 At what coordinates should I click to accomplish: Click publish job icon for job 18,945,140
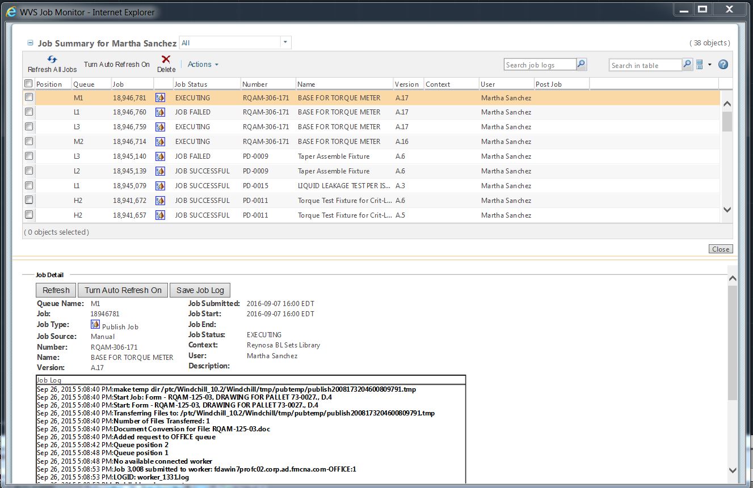tap(160, 156)
